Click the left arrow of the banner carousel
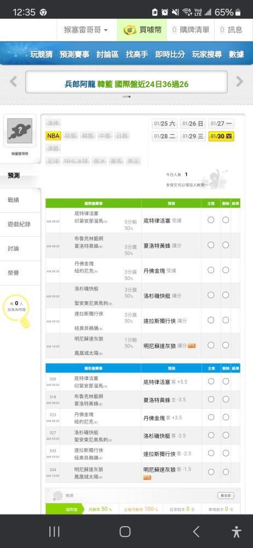The width and height of the screenshot is (253, 548). pos(13,82)
